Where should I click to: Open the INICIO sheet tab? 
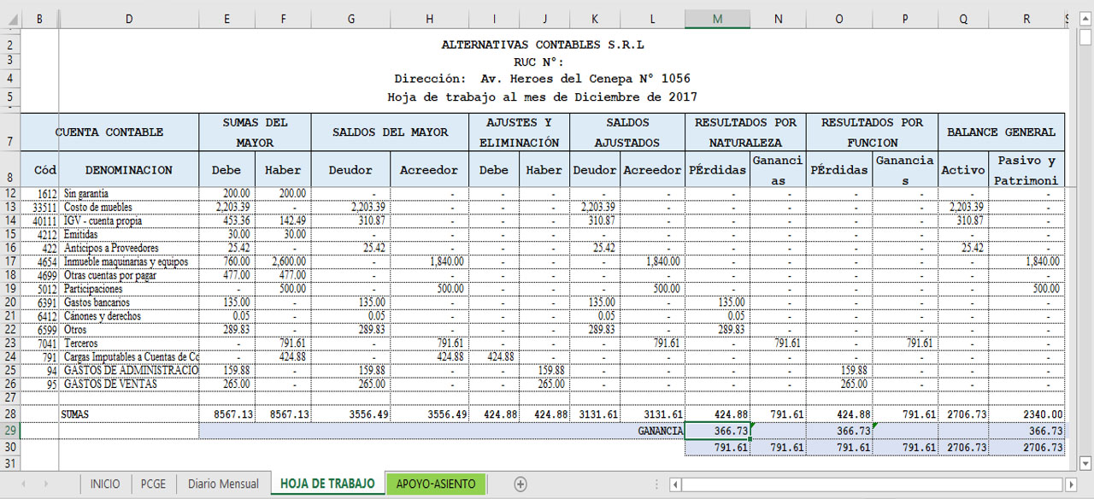point(105,484)
